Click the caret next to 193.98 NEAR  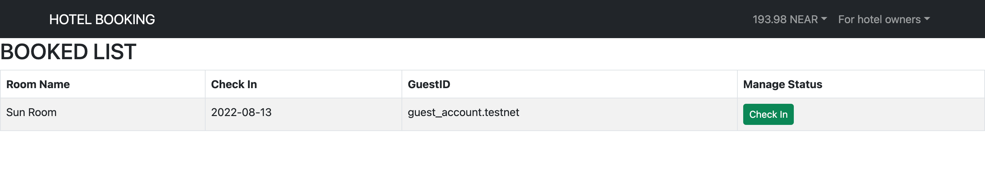pos(824,18)
